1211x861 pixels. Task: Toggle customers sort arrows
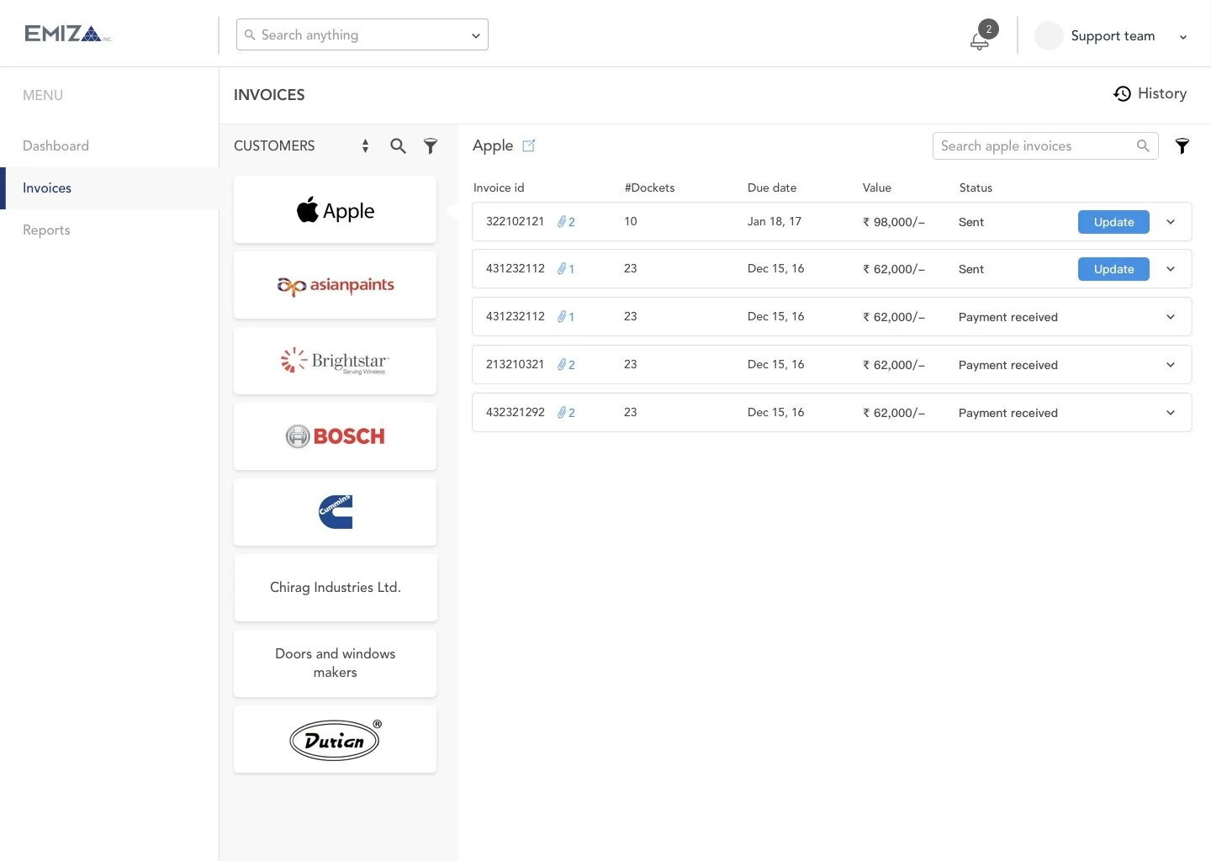[x=365, y=145]
